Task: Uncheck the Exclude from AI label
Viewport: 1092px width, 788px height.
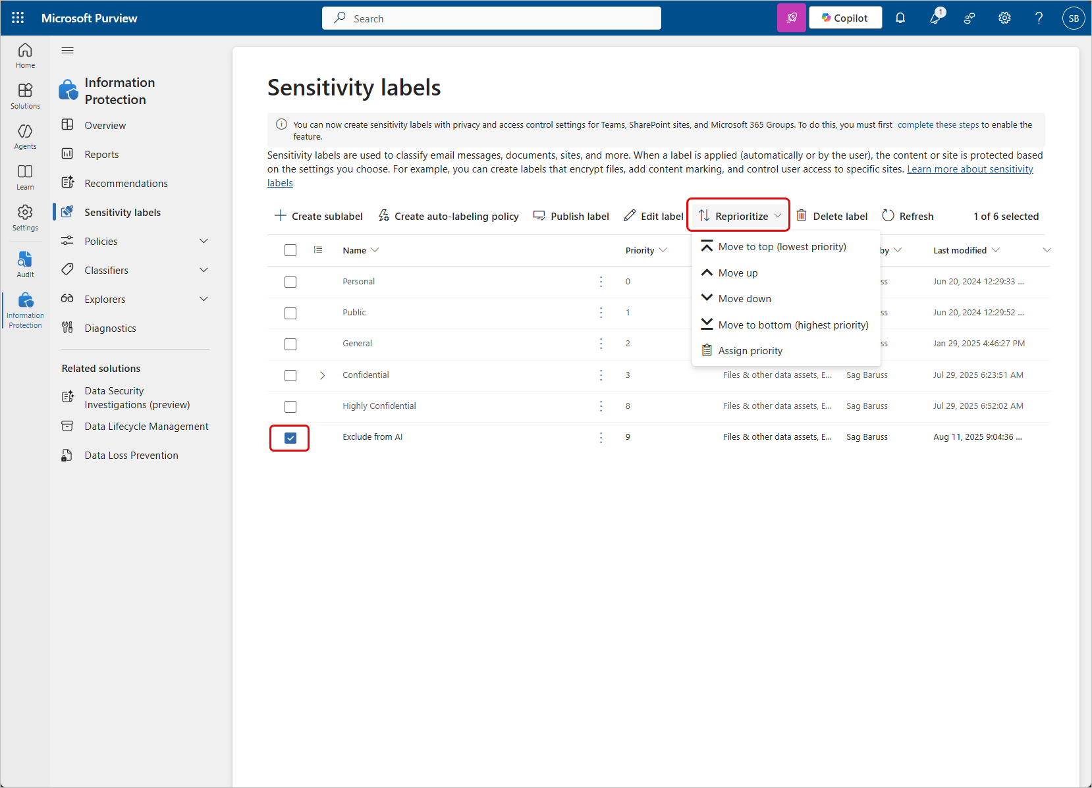Action: [x=290, y=437]
